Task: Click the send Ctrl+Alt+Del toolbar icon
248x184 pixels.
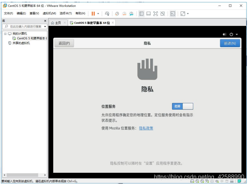Action: pos(107,14)
